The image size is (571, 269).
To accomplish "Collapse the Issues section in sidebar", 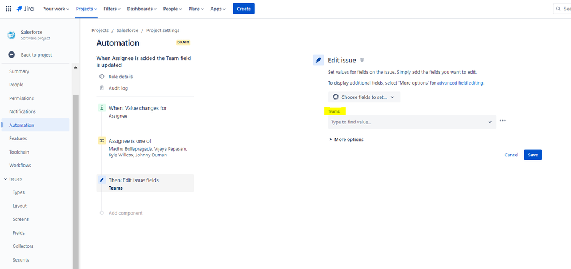I will point(5,179).
